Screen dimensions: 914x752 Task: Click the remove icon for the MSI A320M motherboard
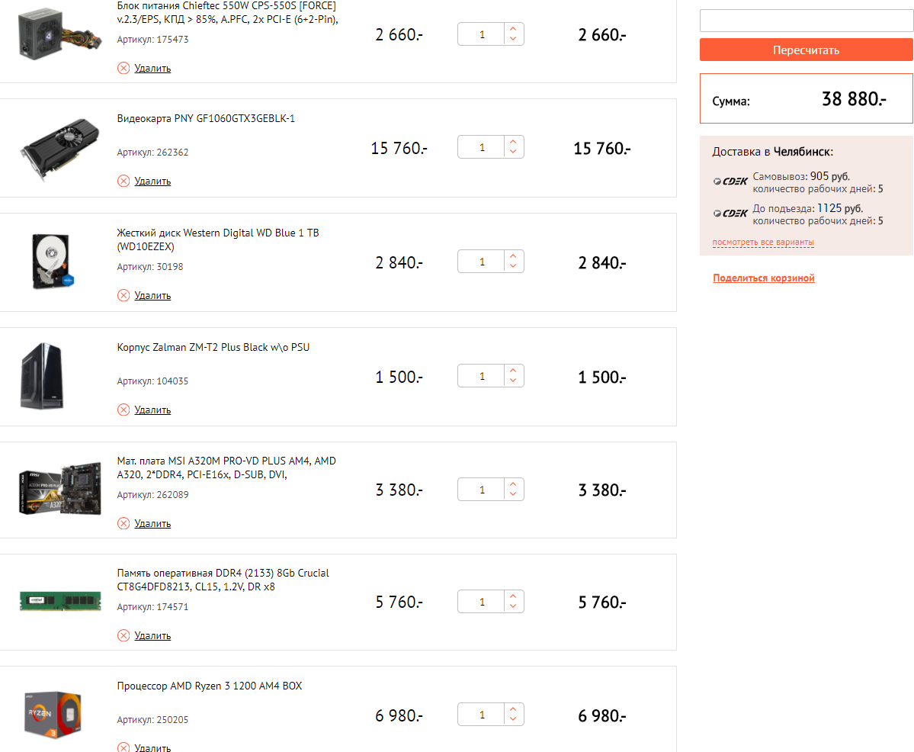coord(123,523)
